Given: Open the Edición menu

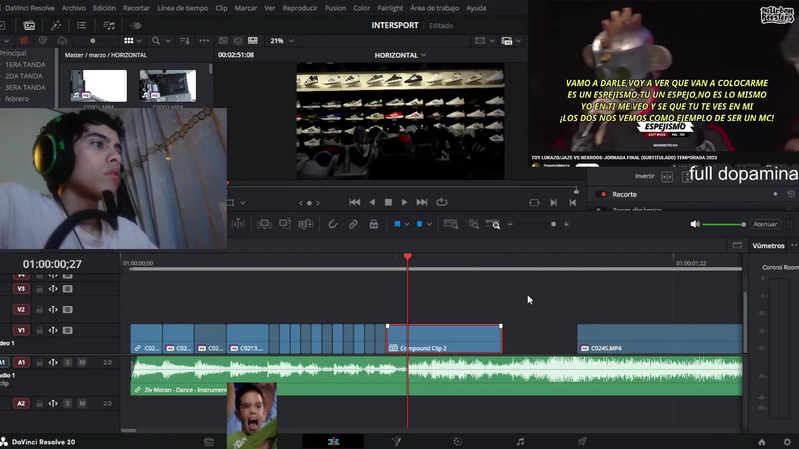Looking at the screenshot, I should tap(104, 8).
